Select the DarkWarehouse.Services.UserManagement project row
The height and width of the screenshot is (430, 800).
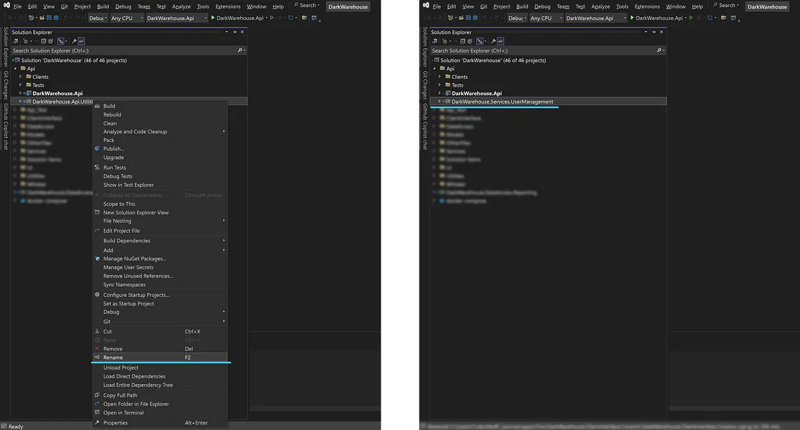[548, 101]
